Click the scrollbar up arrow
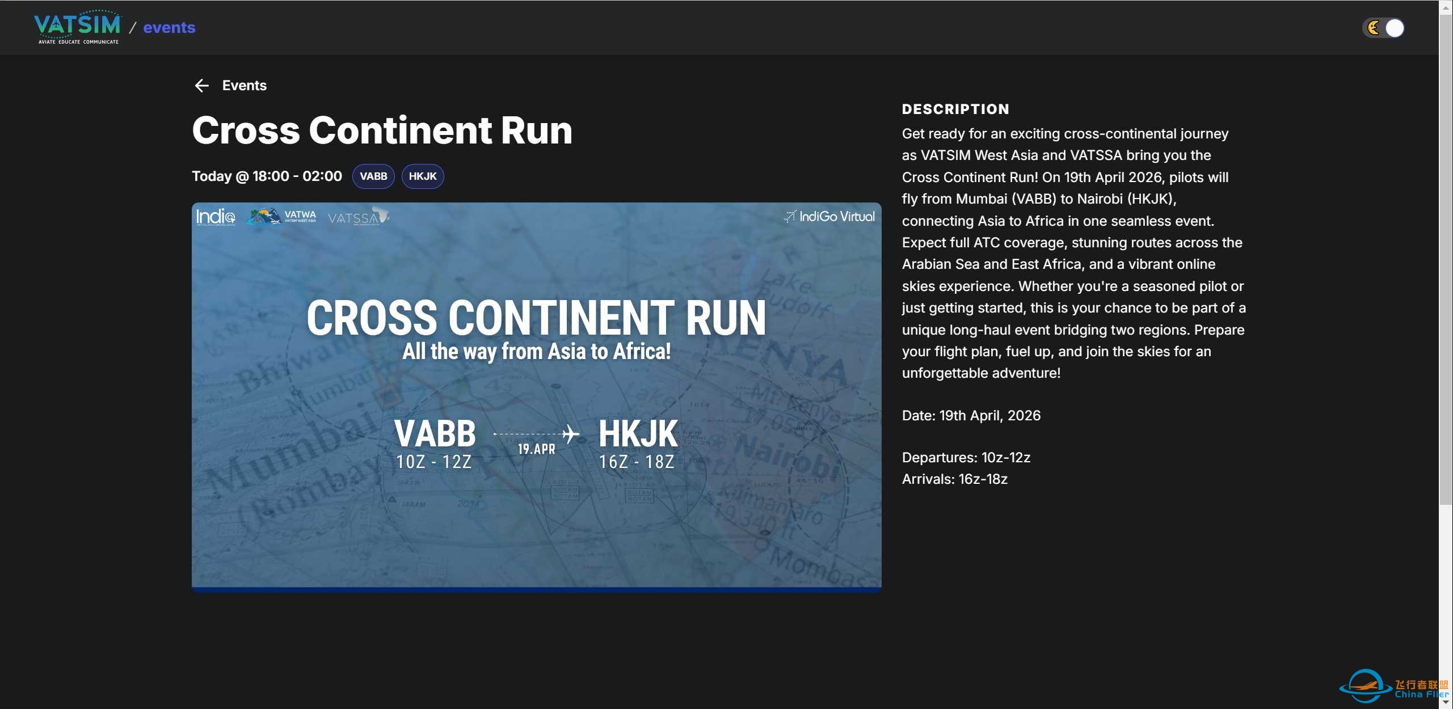This screenshot has width=1453, height=709. click(x=1446, y=8)
